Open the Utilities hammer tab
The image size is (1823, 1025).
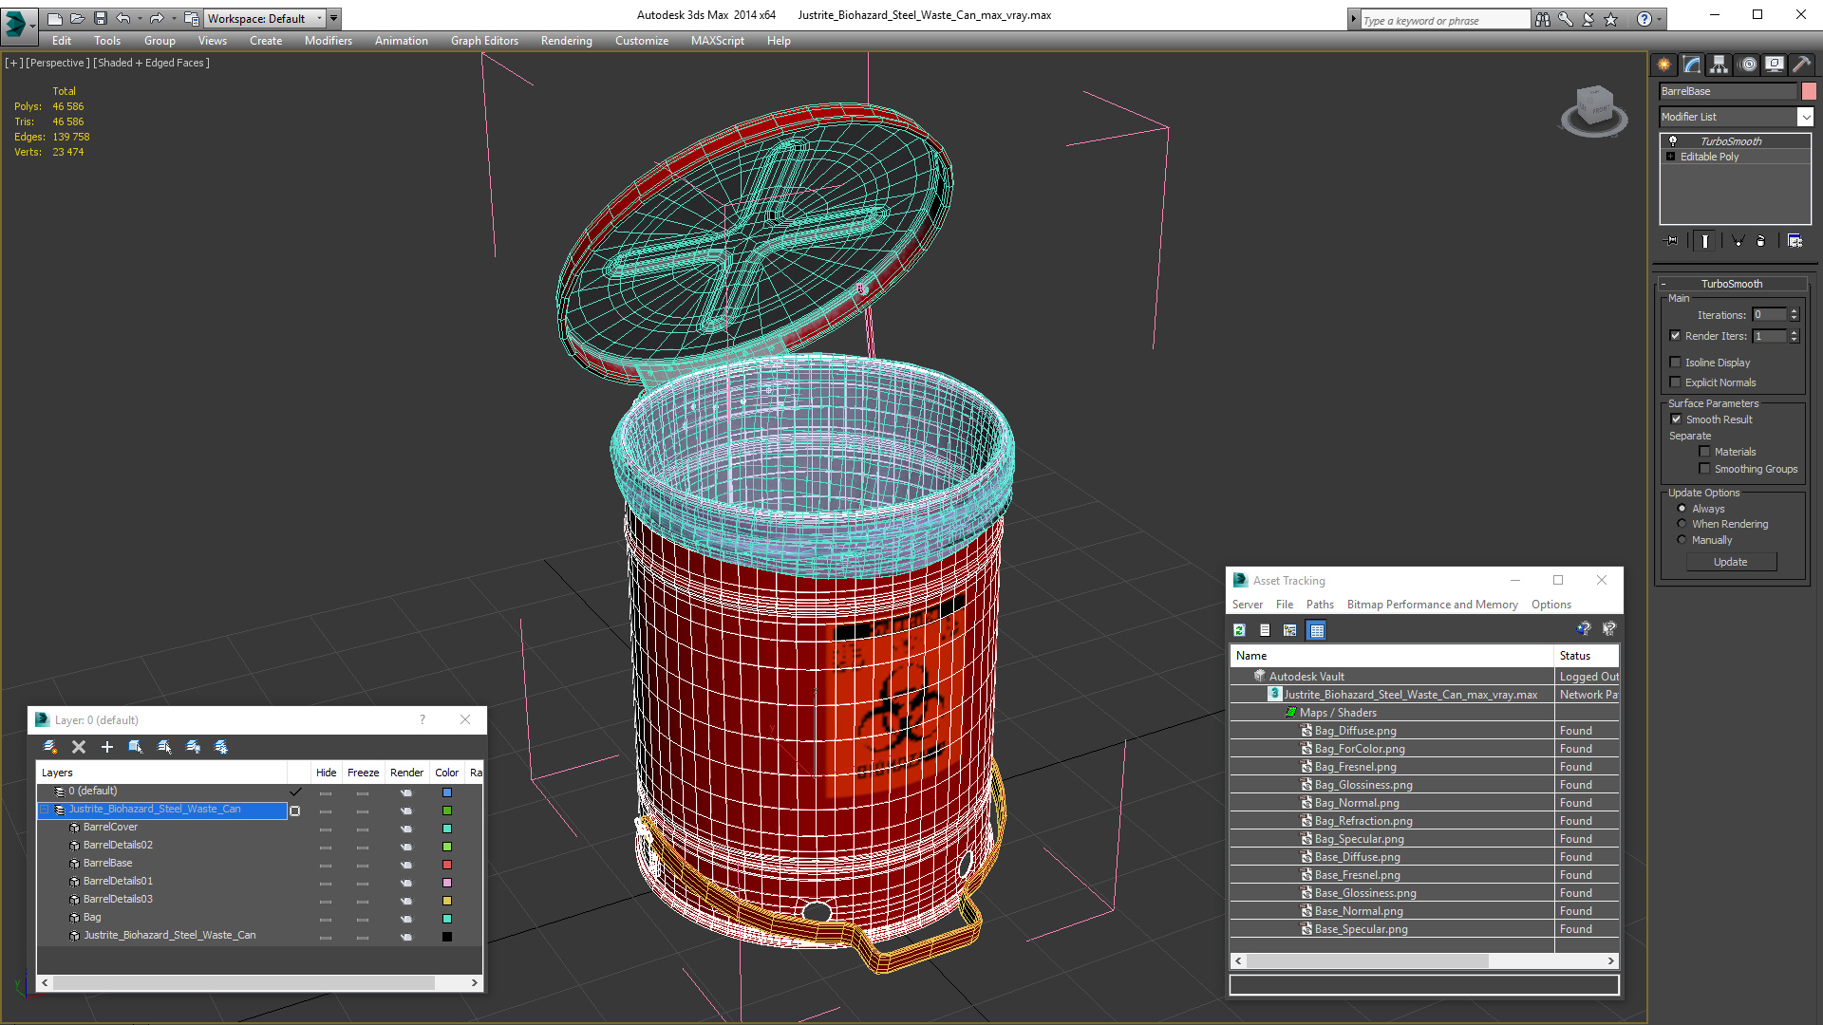1801,65
